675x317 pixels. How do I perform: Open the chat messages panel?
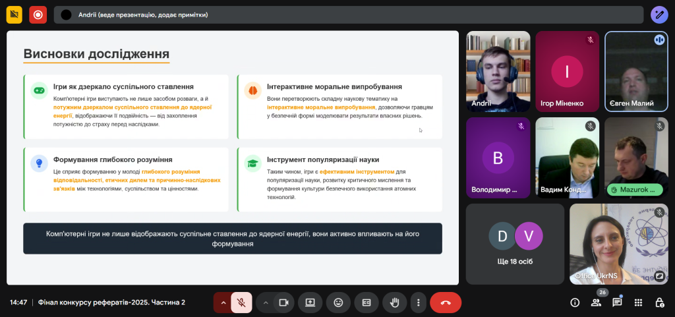click(x=617, y=303)
